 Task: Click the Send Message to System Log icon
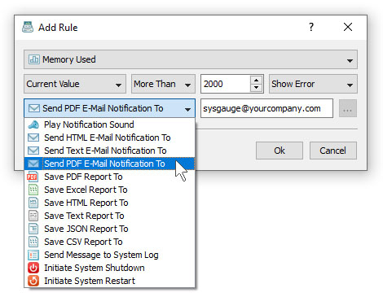coord(33,255)
